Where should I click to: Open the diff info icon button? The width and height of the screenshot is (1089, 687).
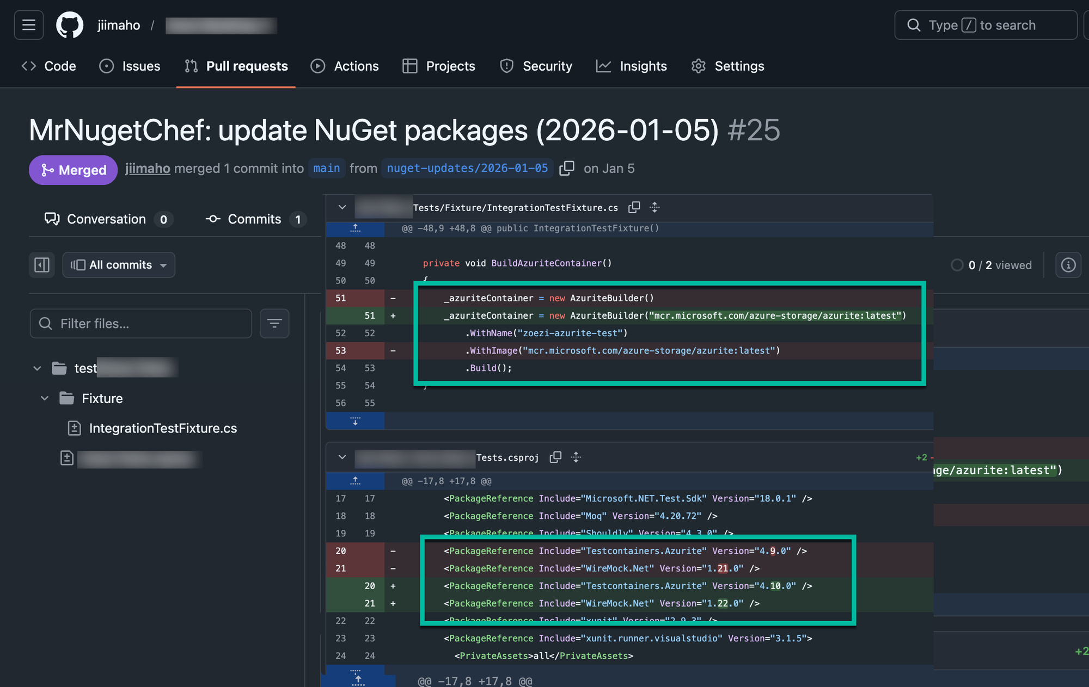[1068, 265]
